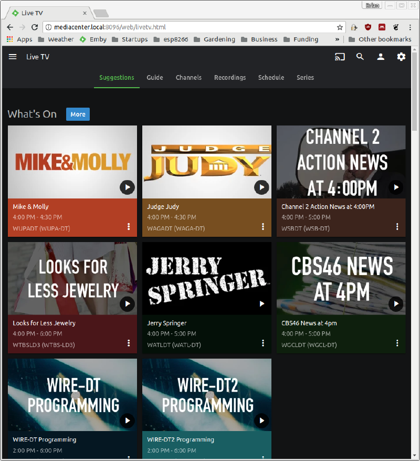Screen dimensions: 420x461
Task: Play WIRE-DT Programming
Action: [x=127, y=421]
